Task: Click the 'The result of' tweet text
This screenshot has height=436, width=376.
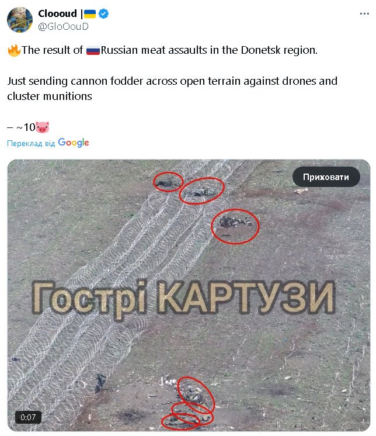Action: pos(52,50)
